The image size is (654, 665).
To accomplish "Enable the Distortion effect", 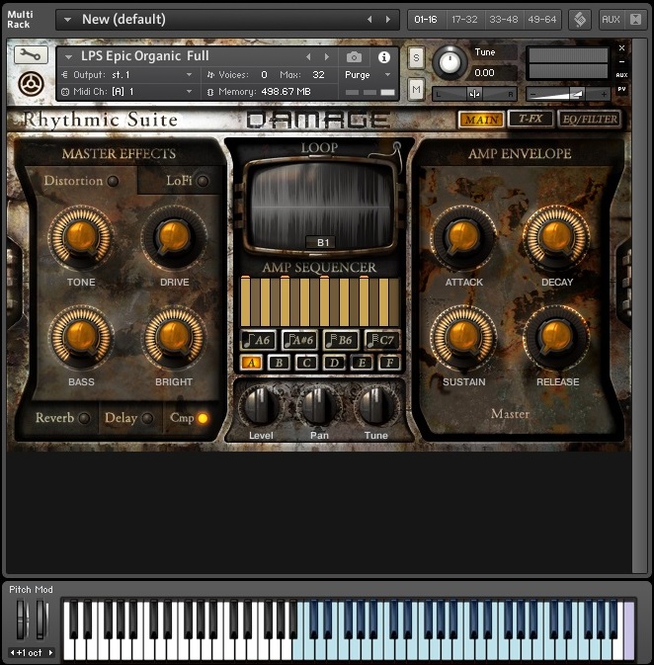I will coord(113,181).
